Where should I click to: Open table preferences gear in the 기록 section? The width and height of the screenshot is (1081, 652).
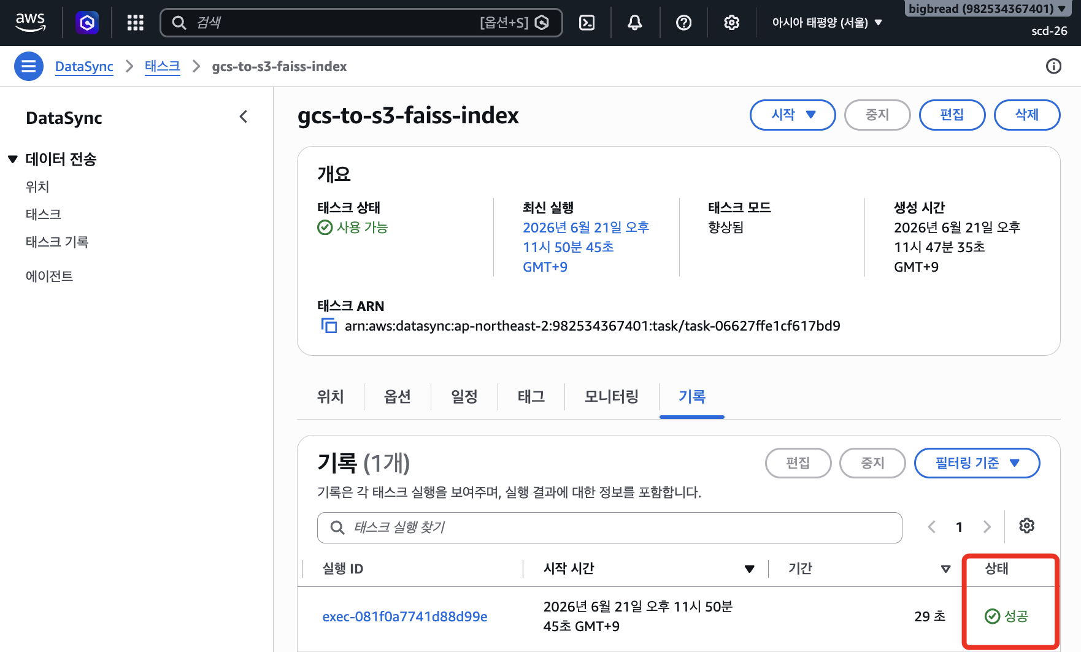pyautogui.click(x=1026, y=526)
